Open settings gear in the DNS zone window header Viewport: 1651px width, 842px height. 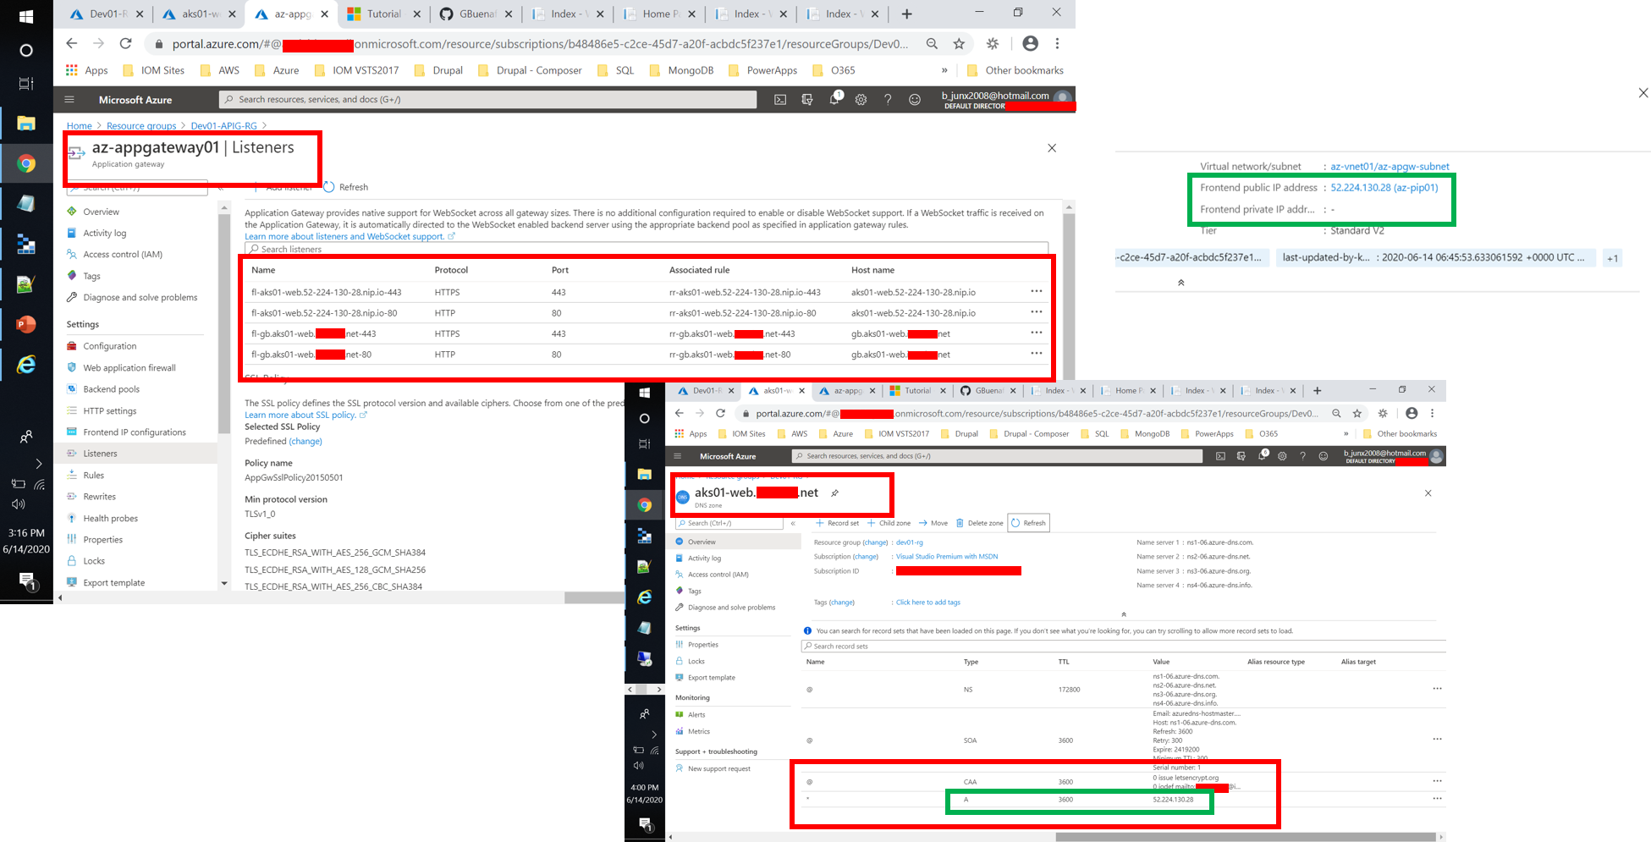(1282, 456)
